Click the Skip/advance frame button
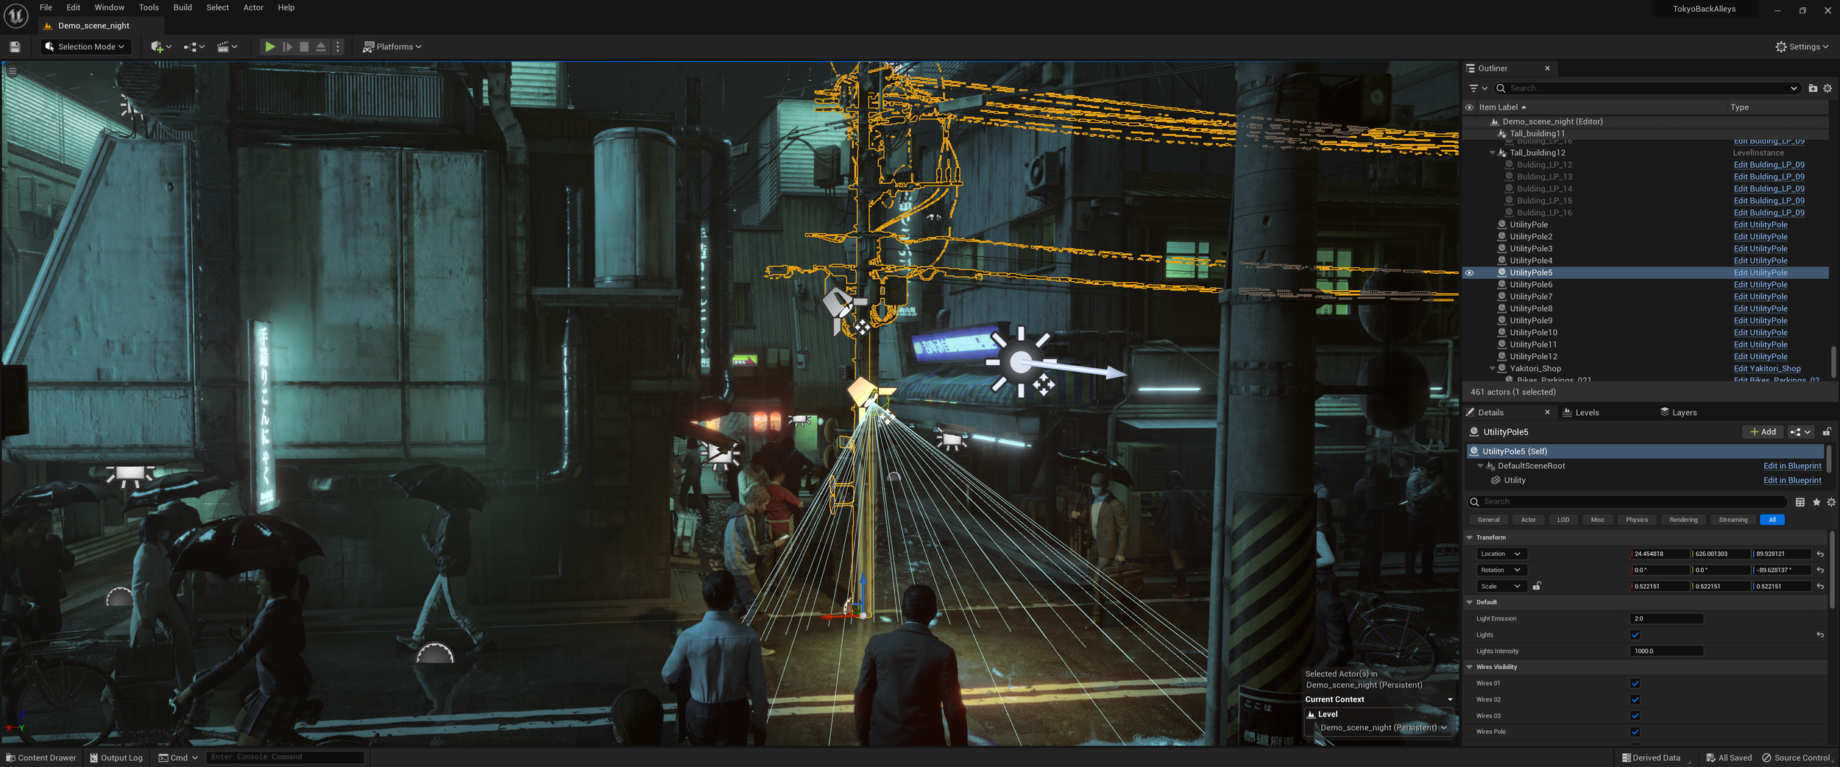 tap(288, 46)
